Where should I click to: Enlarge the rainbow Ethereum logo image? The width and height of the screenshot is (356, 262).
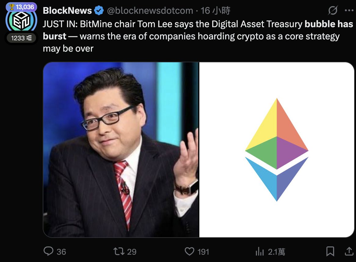tap(277, 150)
